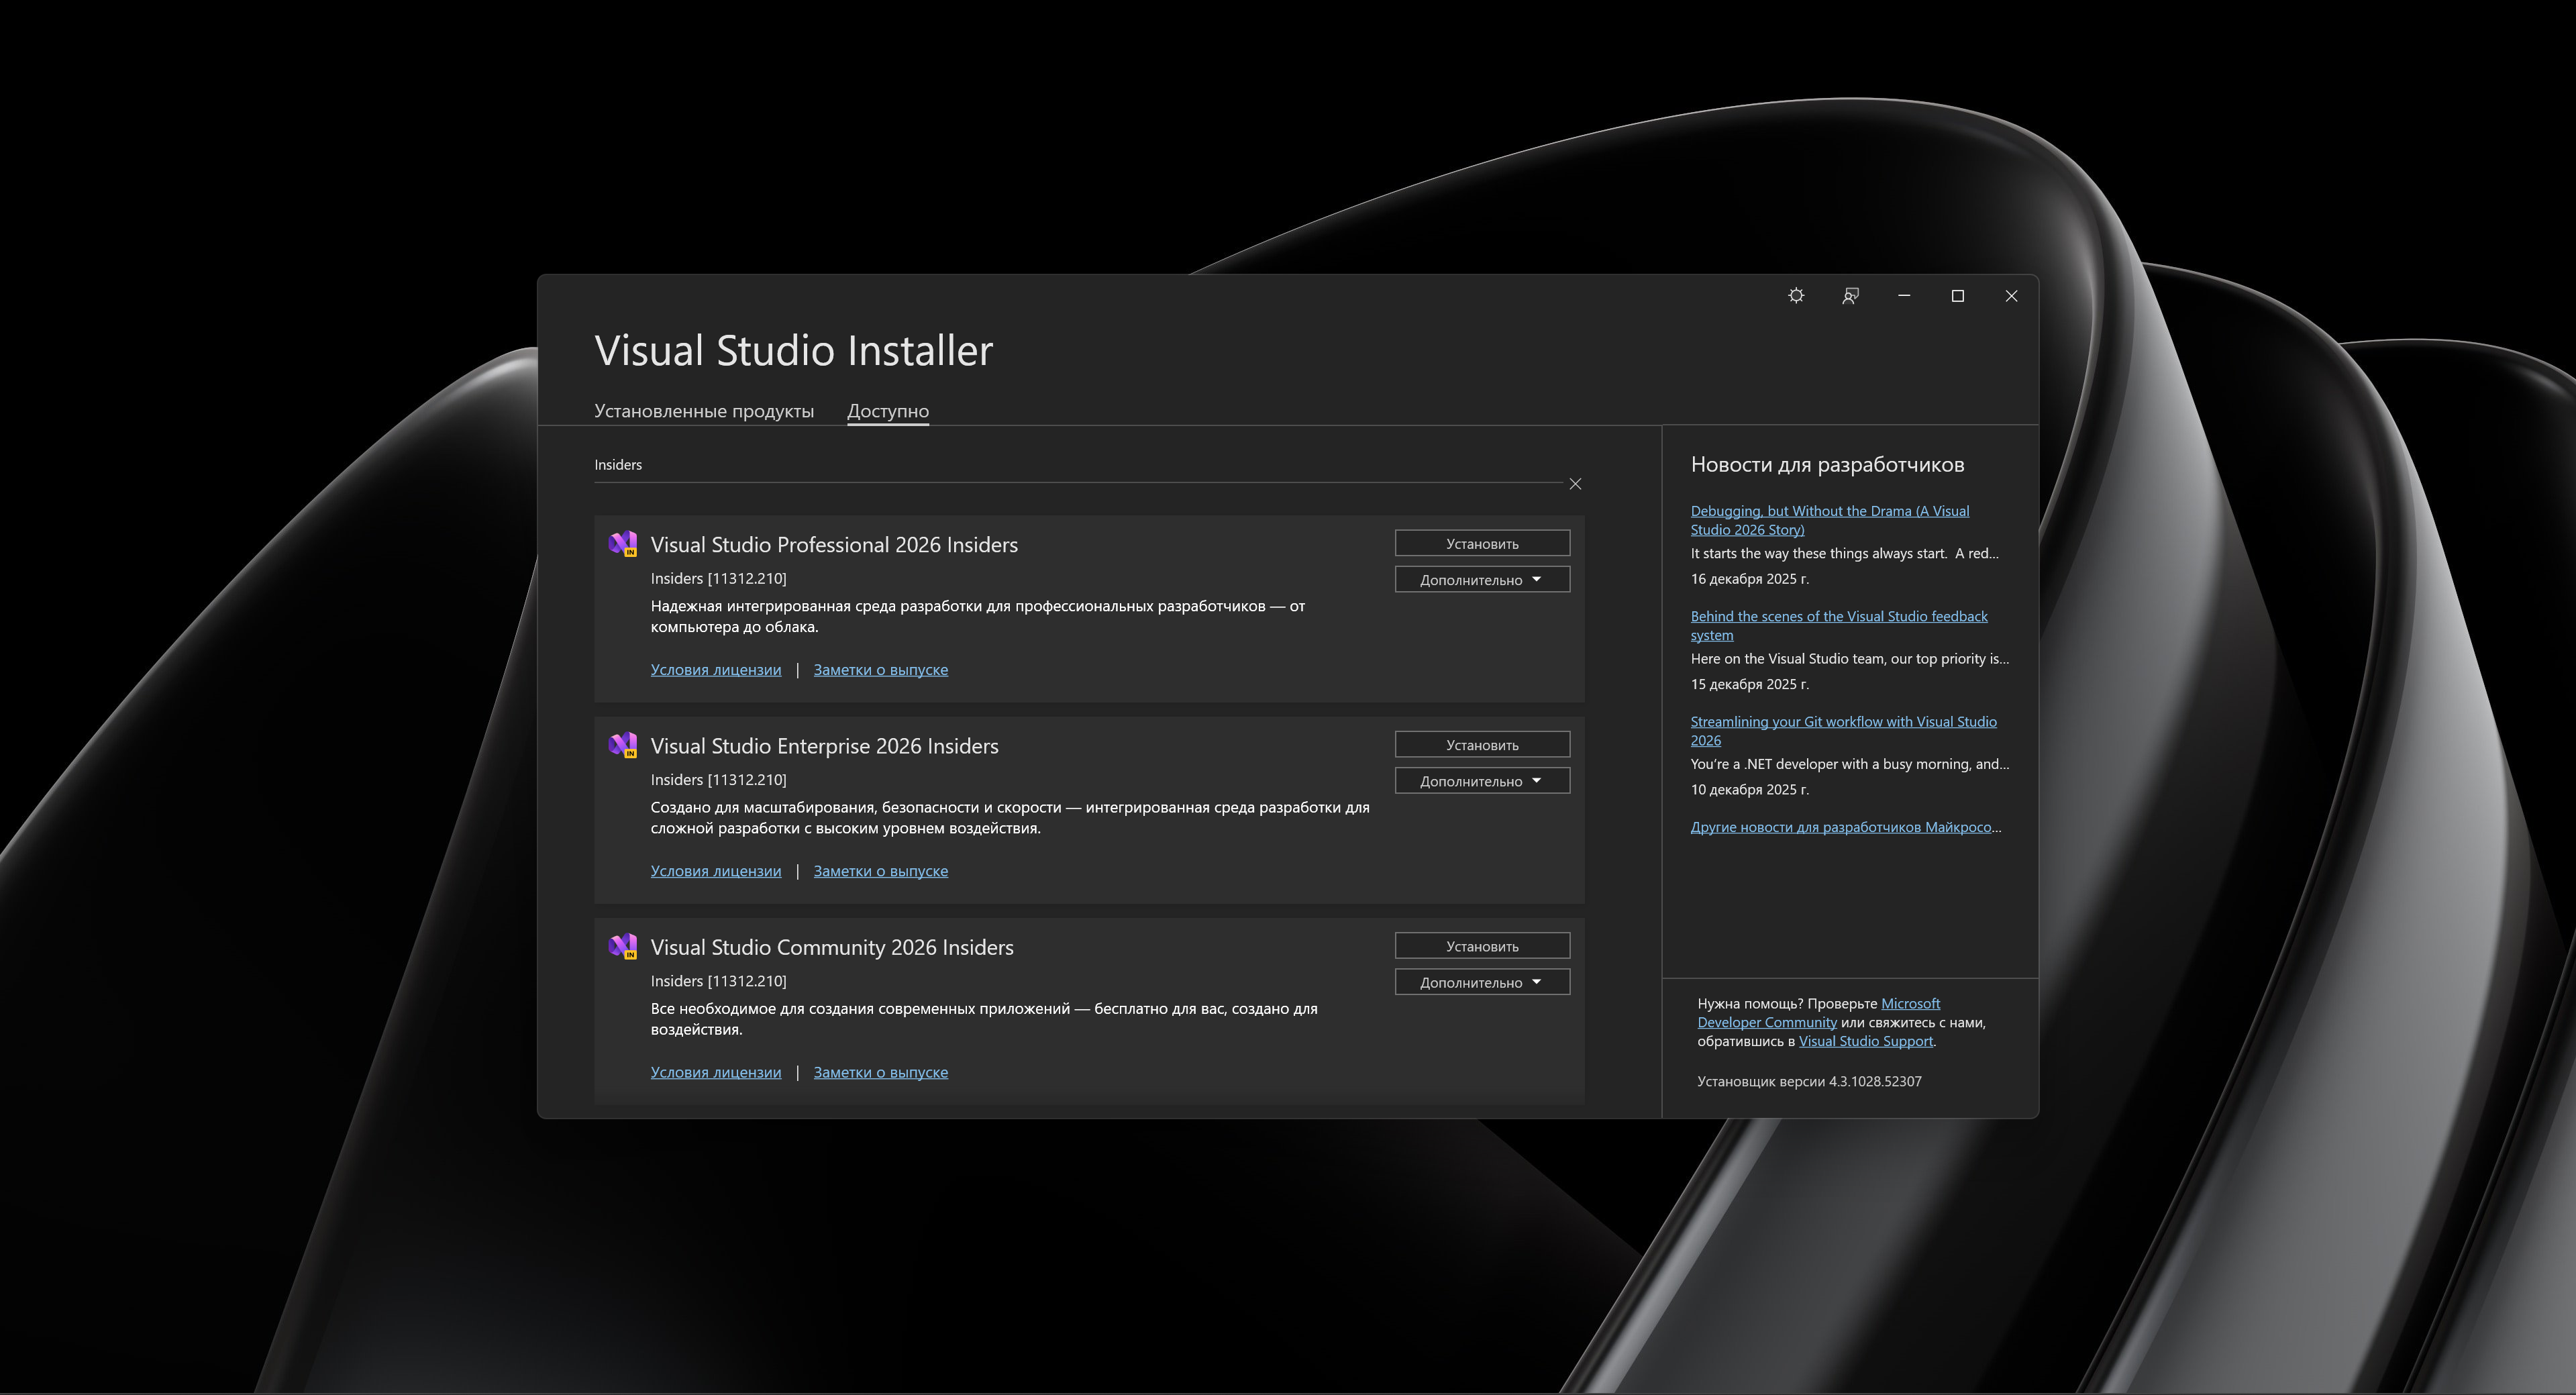
Task: Click the send feedback icon
Action: click(1850, 296)
